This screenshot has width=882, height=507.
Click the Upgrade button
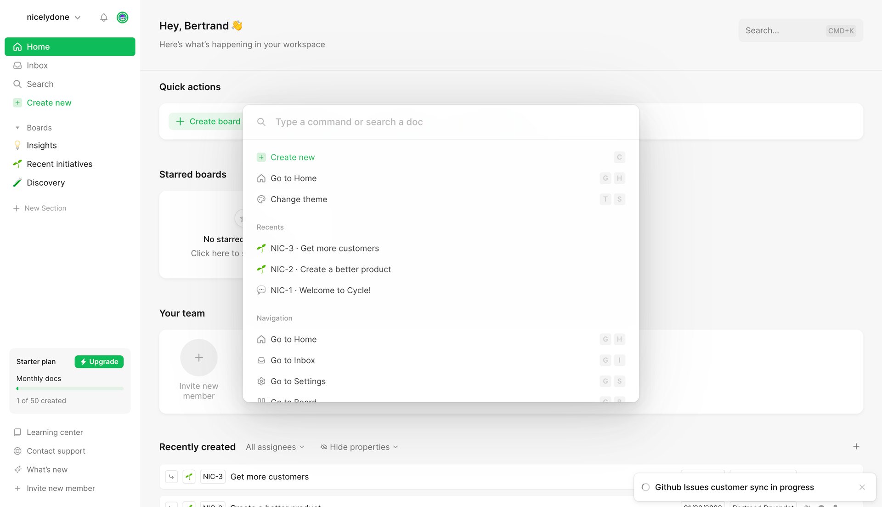99,362
